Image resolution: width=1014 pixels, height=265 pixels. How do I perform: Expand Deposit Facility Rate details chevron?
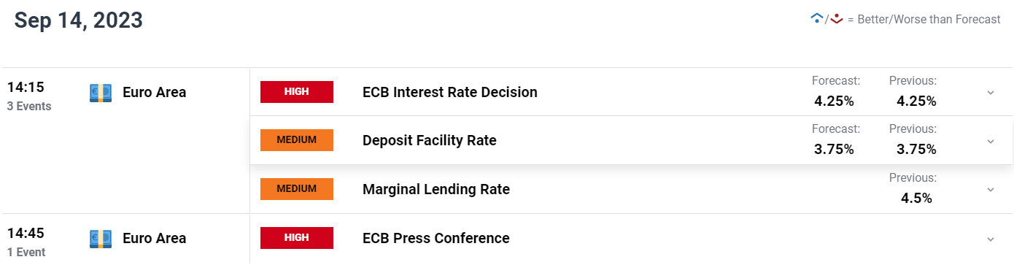pyautogui.click(x=990, y=141)
